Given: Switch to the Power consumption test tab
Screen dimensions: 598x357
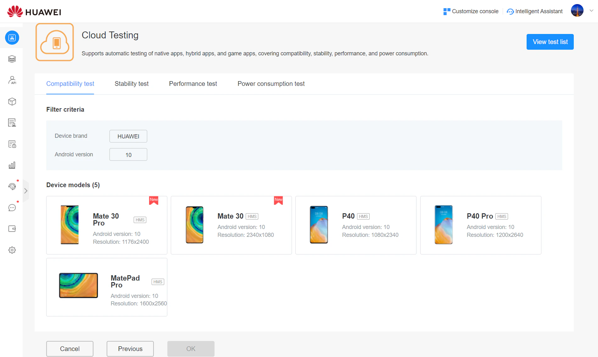Looking at the screenshot, I should [271, 84].
